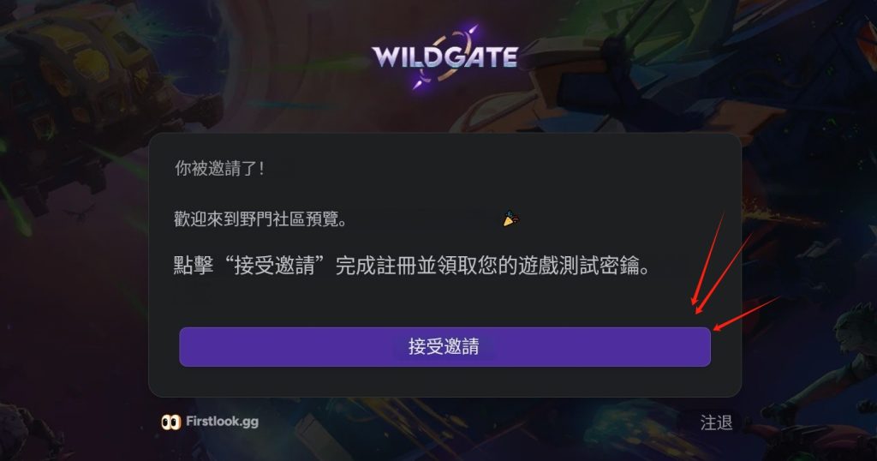Click the red arrow pointing at button corner
Screen dimensions: 877x461
747,314
